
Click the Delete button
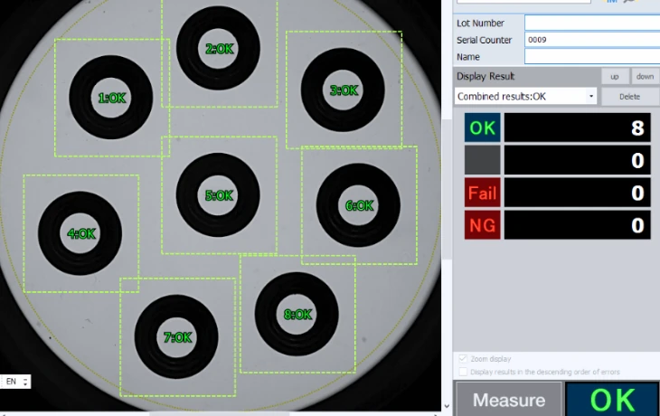tap(629, 96)
